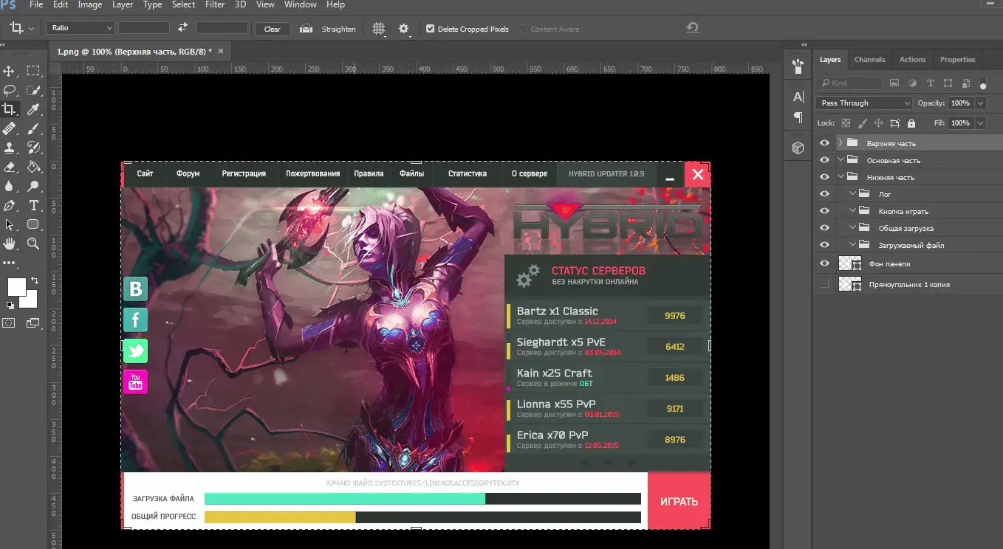Collapse the Основная часть group
Viewport: 1003px width, 549px height.
pos(841,160)
